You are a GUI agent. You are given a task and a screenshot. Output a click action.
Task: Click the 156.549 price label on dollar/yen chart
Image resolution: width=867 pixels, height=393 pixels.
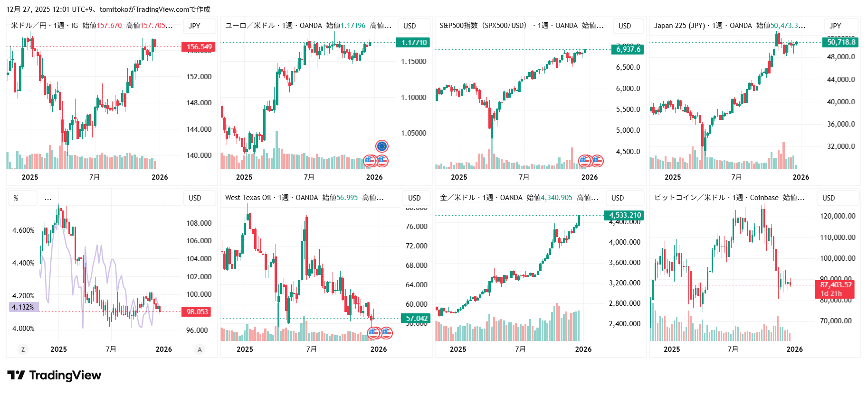coord(199,47)
